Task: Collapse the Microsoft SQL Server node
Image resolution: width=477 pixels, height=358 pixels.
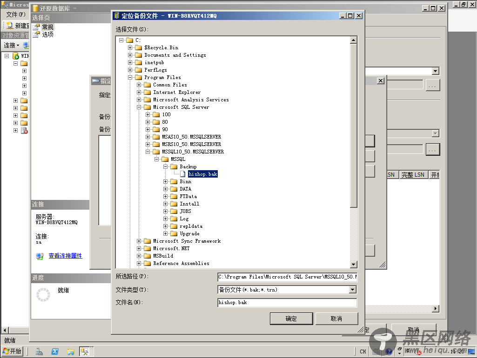Action: (139, 107)
